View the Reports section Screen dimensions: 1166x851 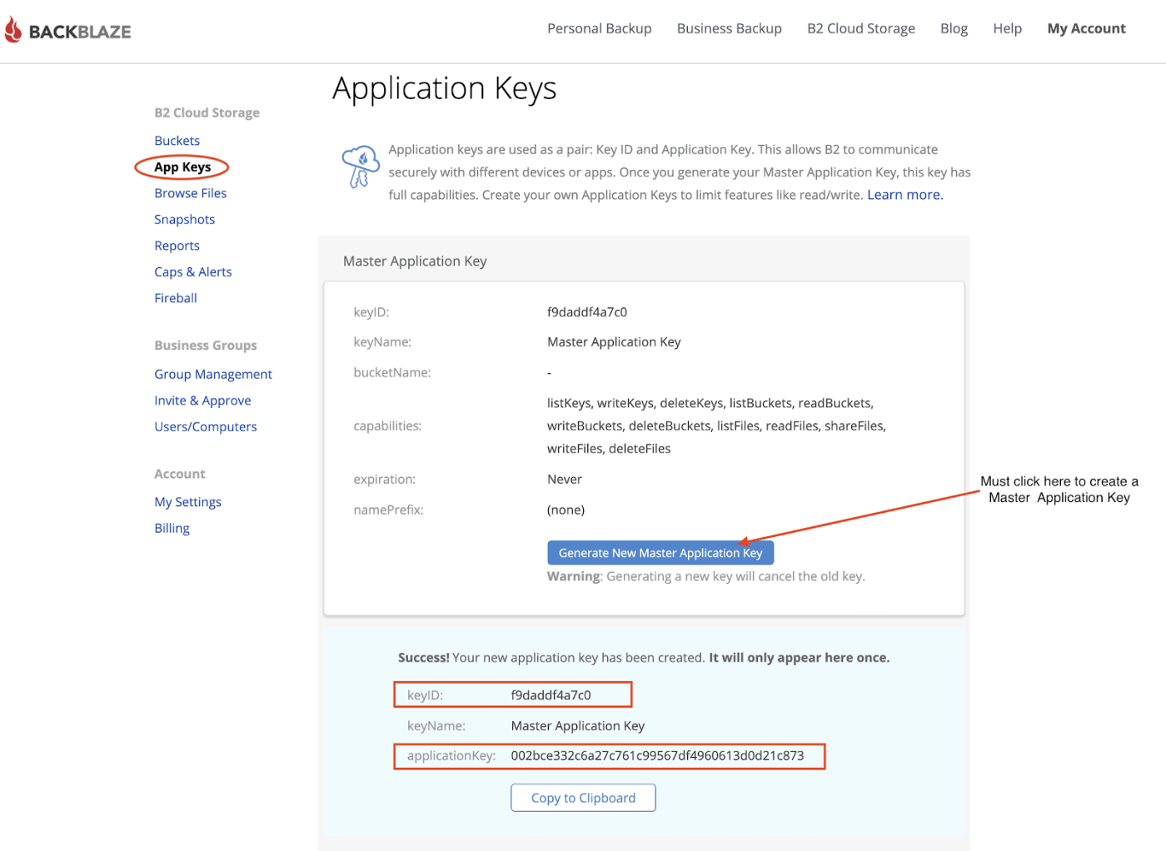pyautogui.click(x=177, y=245)
